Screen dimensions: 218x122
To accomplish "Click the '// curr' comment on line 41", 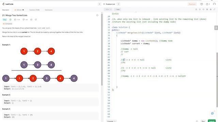I will (x=125, y=52).
